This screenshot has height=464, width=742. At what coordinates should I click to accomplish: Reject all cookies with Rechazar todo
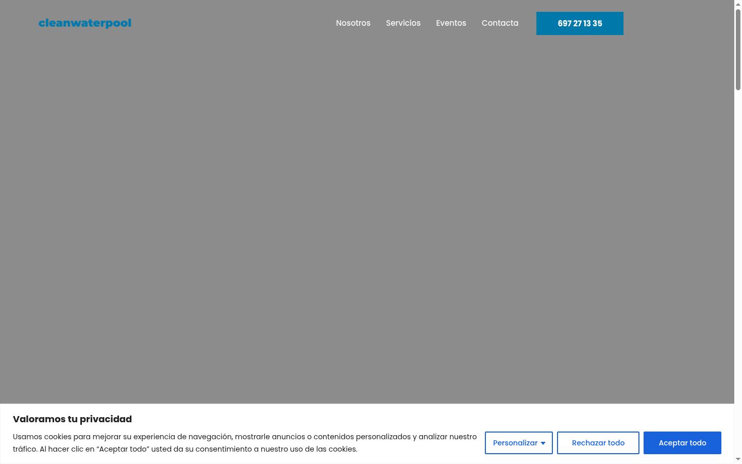tap(598, 443)
